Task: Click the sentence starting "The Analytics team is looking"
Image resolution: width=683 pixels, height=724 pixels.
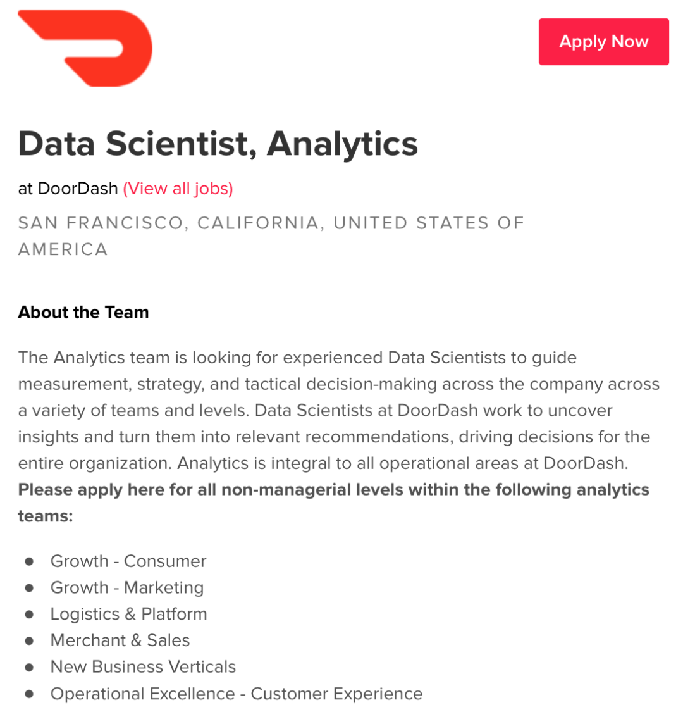Action: [297, 358]
